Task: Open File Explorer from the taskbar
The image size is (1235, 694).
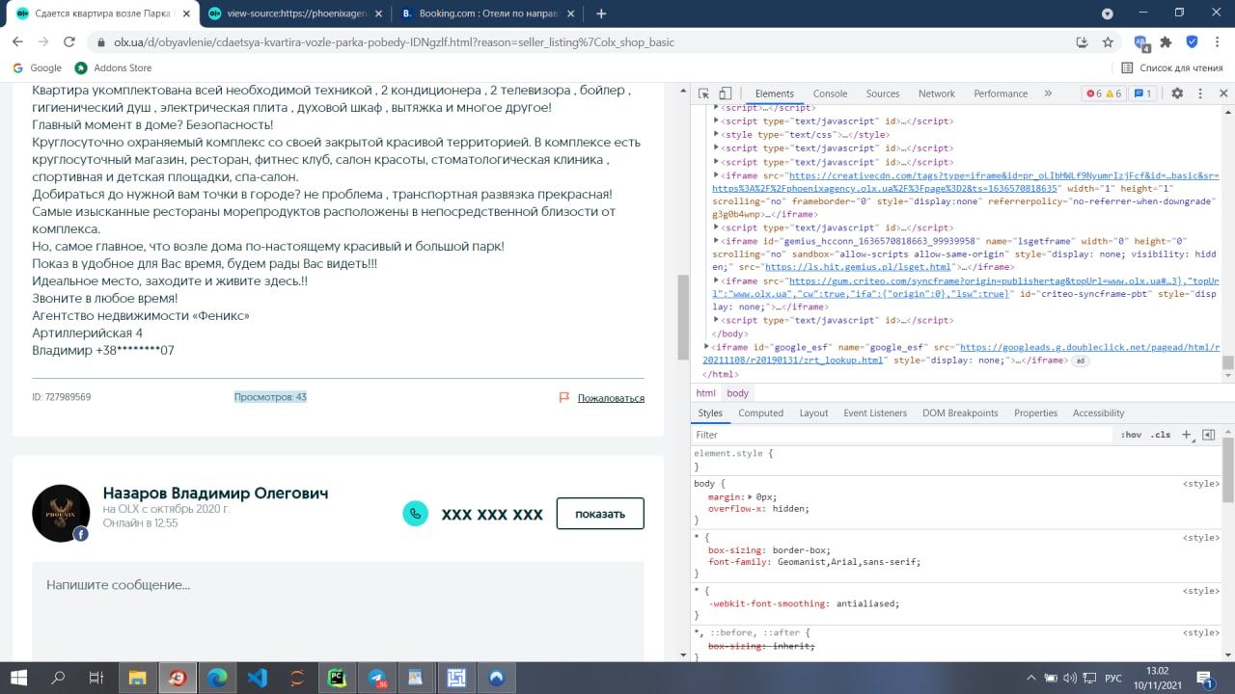Action: pos(137,678)
